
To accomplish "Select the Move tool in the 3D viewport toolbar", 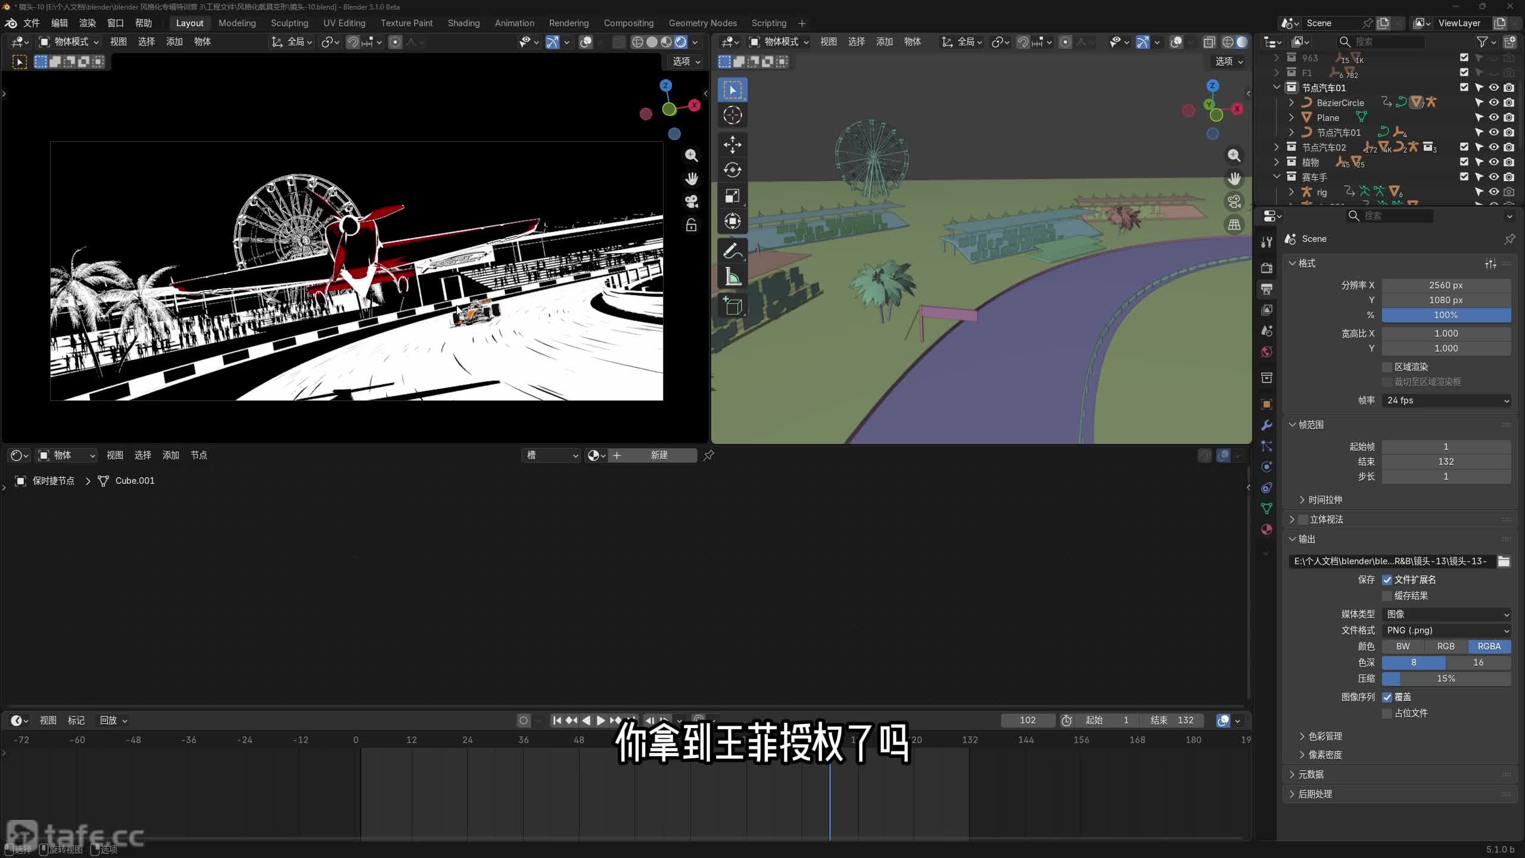I will [732, 144].
